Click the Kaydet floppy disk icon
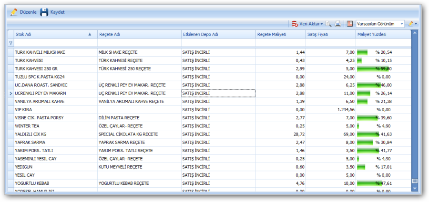This screenshot has width=429, height=202. [44, 12]
